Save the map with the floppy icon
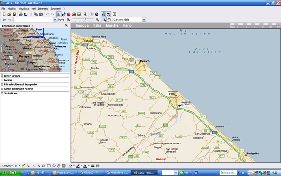This screenshot has width=281, height=176. [x=15, y=14]
